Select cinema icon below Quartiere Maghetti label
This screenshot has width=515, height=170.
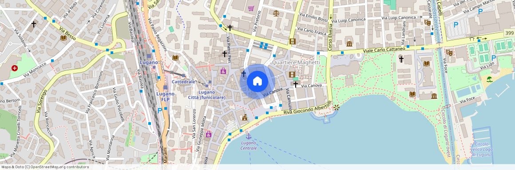point(292,74)
